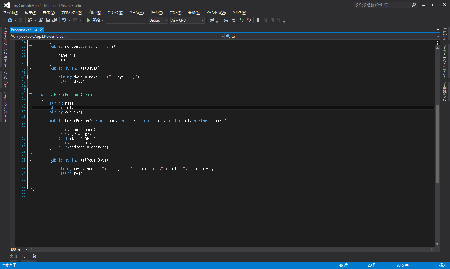Screen dimensions: 450x269
Task: Click the Previous Bookmark icon
Action: pyautogui.click(x=265, y=20)
